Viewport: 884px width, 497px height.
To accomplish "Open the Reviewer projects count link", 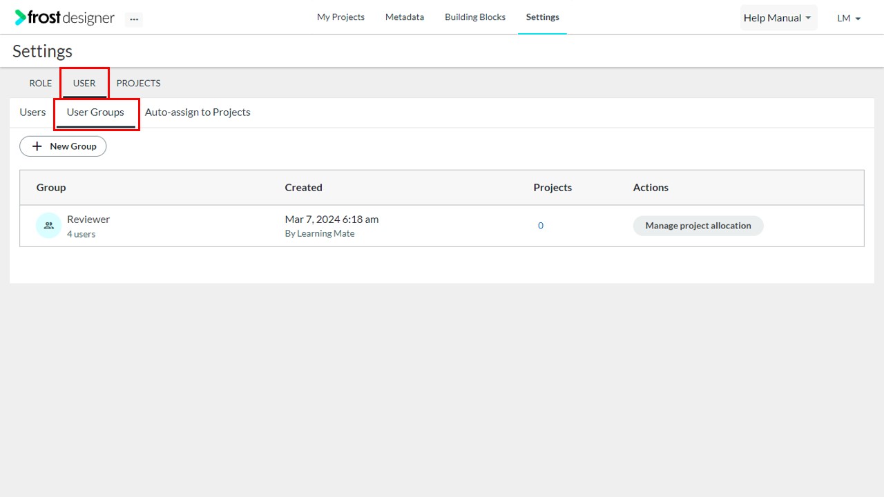I will click(541, 226).
